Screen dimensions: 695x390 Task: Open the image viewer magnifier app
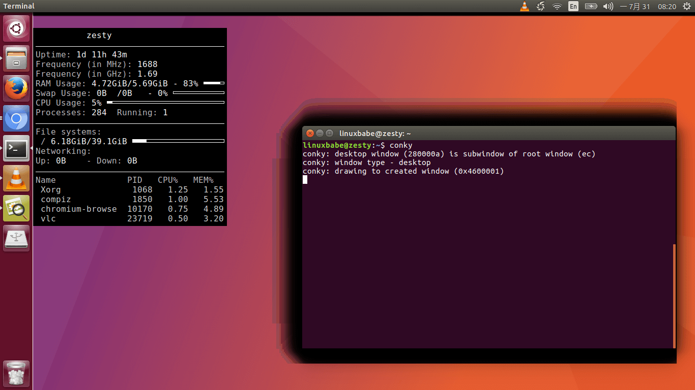pyautogui.click(x=16, y=208)
